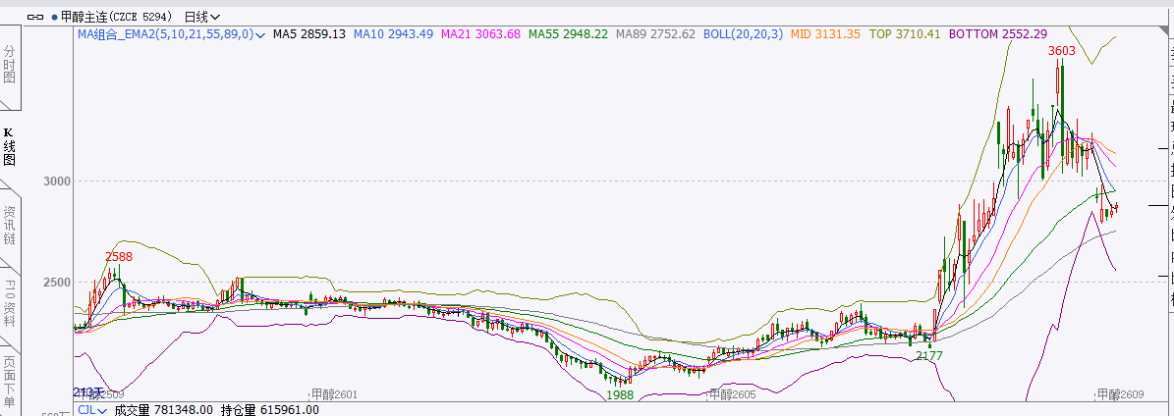Click the MA5 value label

tap(309, 34)
